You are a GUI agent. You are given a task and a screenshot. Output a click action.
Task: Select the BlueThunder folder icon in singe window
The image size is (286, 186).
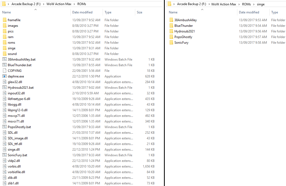pos(171,25)
